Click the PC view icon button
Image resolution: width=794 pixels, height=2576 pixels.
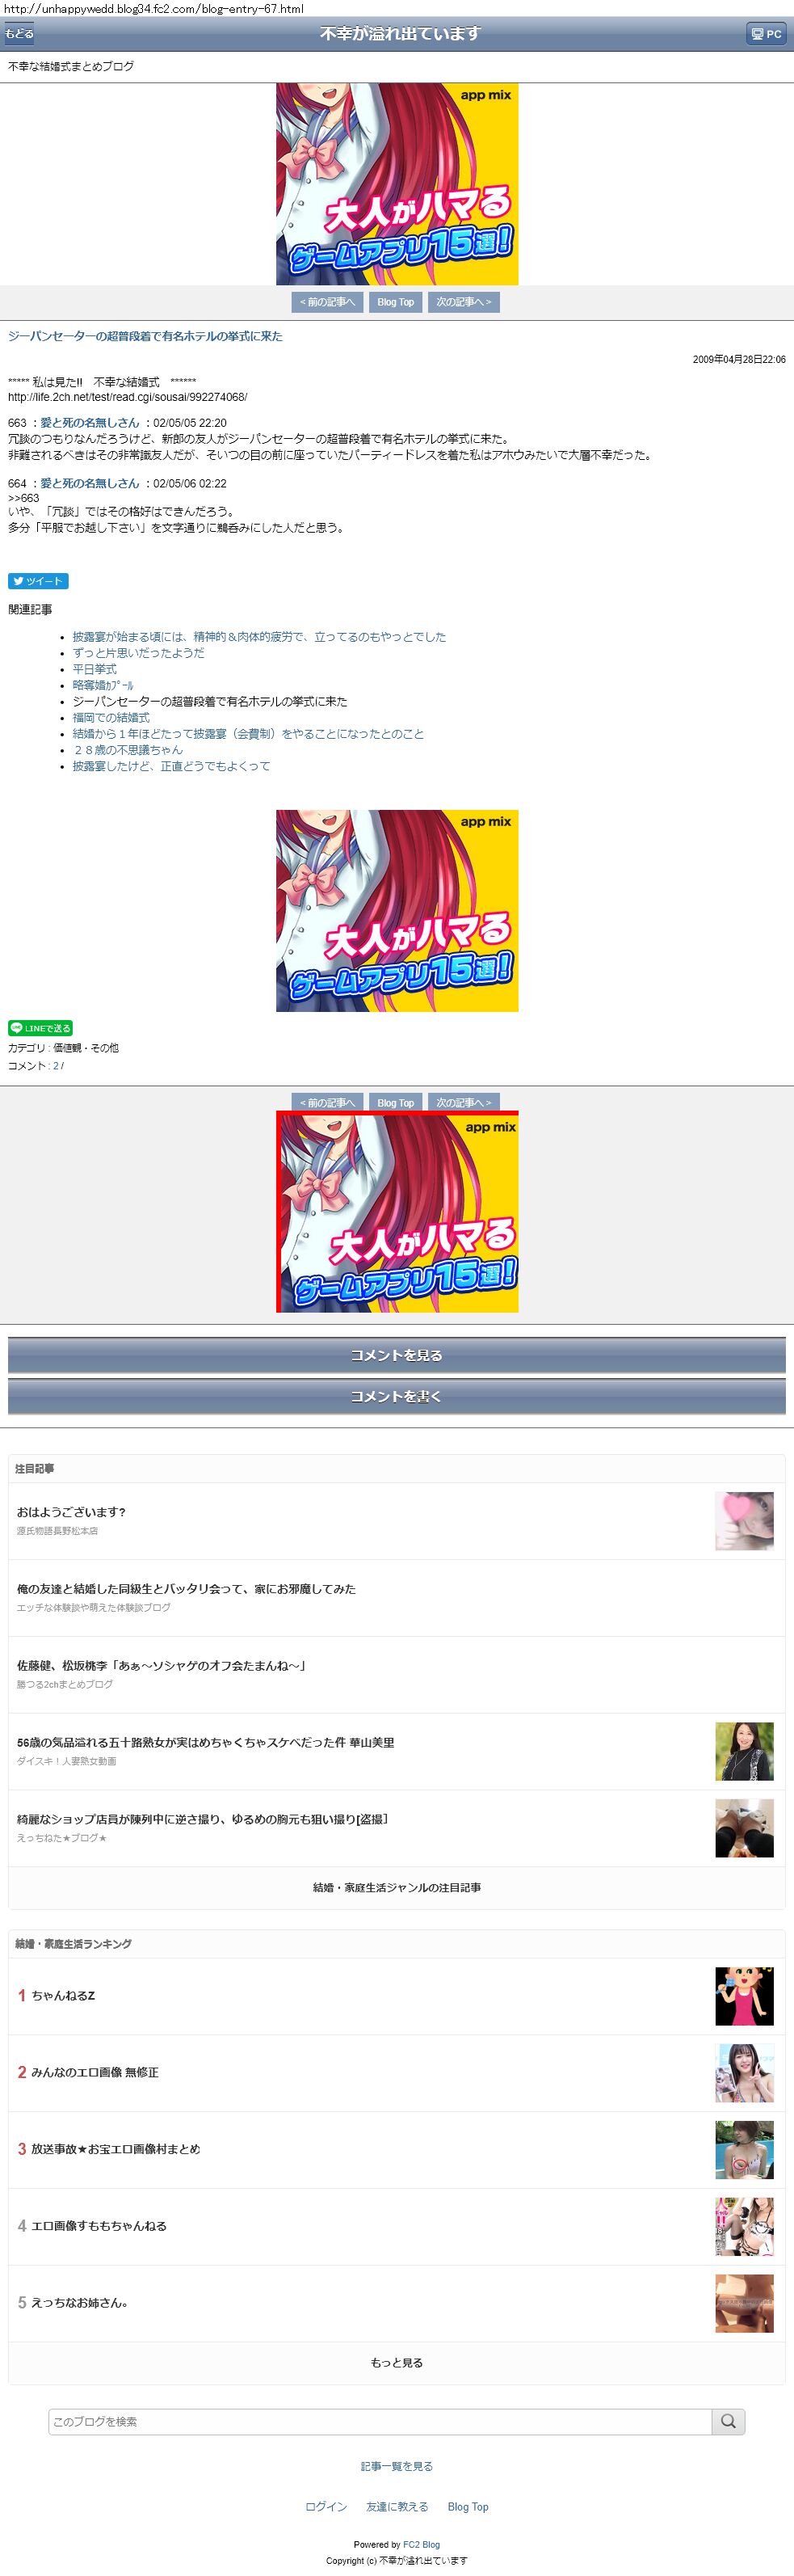pyautogui.click(x=766, y=34)
